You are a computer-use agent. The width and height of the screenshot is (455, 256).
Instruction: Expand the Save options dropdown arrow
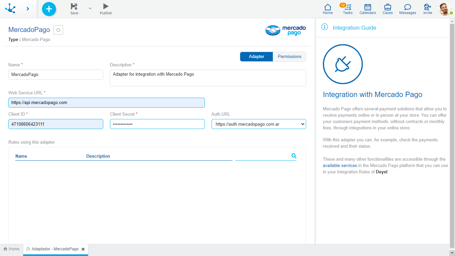click(x=90, y=8)
